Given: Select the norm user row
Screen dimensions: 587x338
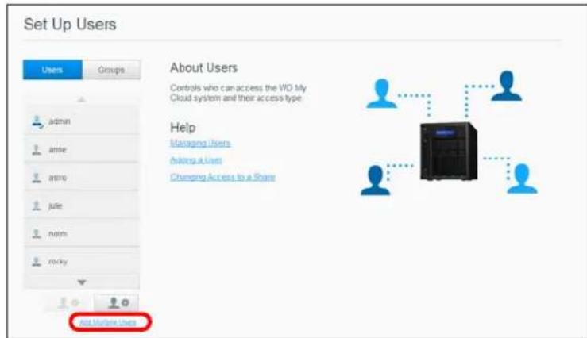Looking at the screenshot, I should [82, 233].
